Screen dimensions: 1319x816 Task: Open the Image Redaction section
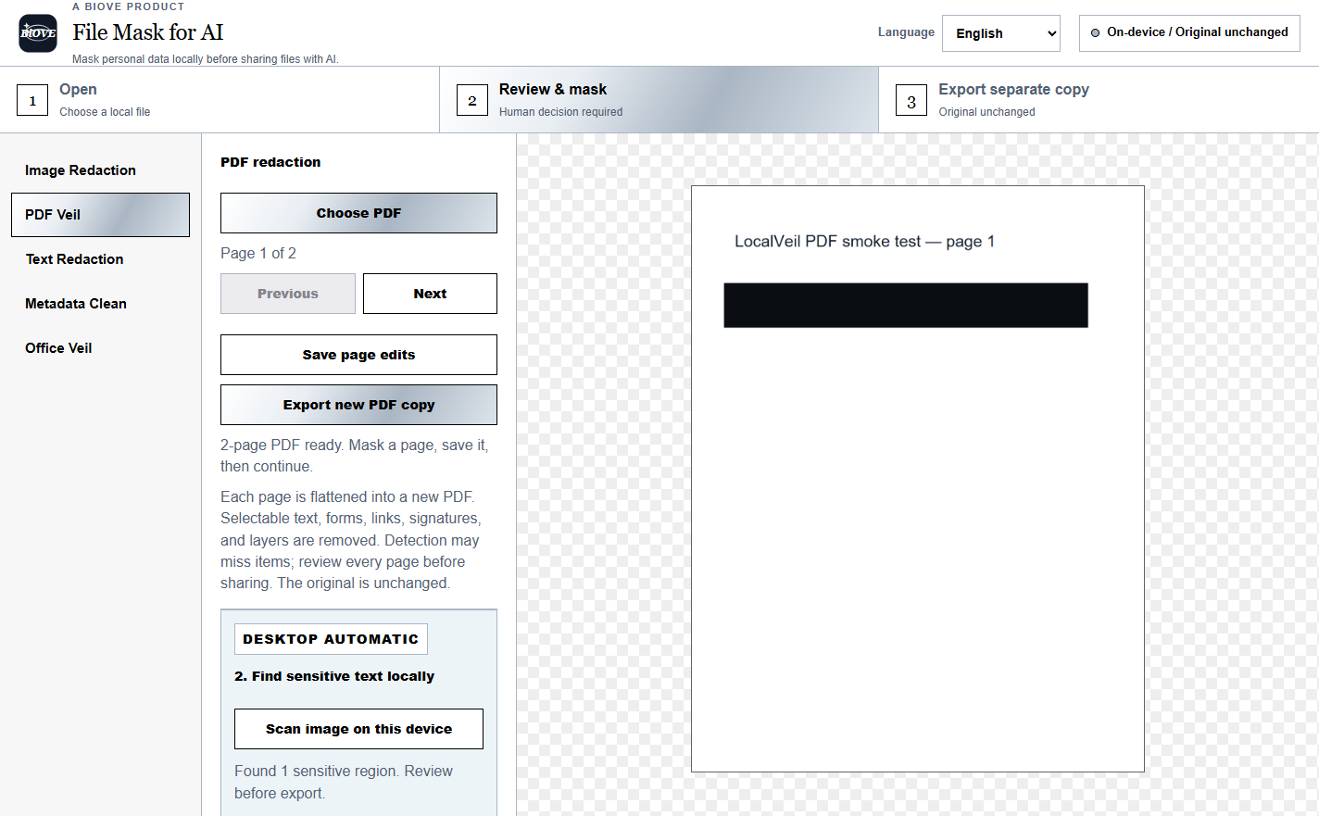coord(100,170)
